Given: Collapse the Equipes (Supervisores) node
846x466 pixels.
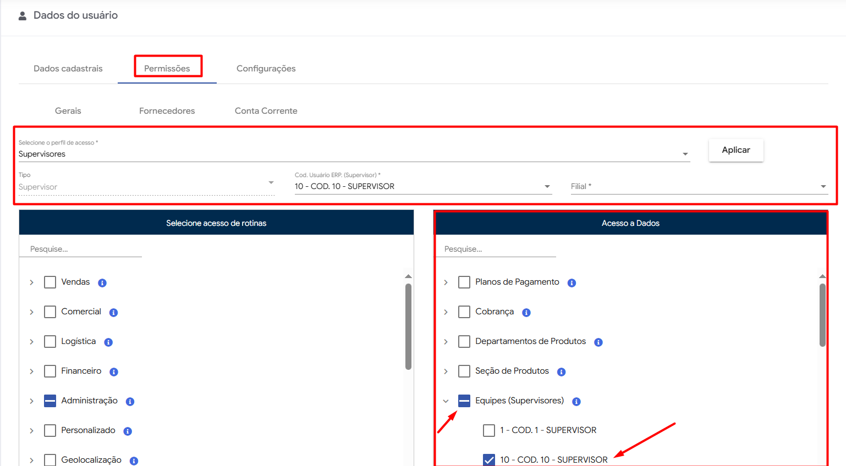Looking at the screenshot, I should click(x=446, y=401).
